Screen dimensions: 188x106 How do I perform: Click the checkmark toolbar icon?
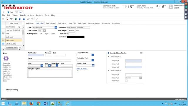tap(36, 19)
